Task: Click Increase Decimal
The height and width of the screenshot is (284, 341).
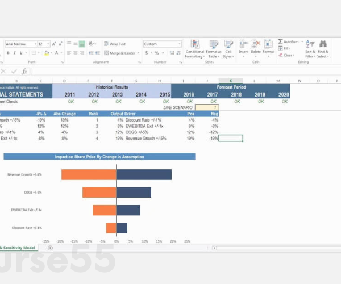Action: [x=172, y=53]
